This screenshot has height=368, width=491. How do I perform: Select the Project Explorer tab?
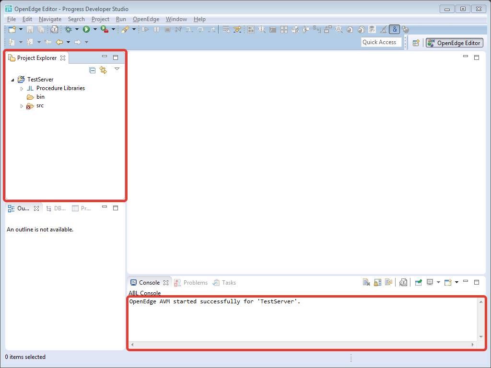tap(37, 58)
